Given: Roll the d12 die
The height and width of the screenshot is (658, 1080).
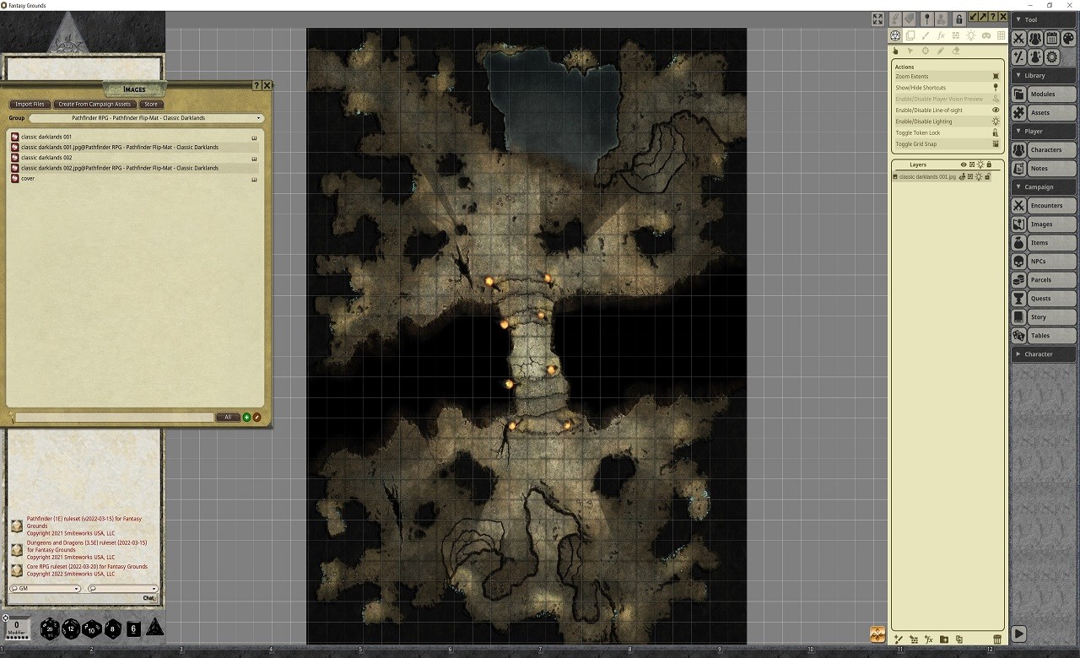Looking at the screenshot, I should click(x=72, y=628).
